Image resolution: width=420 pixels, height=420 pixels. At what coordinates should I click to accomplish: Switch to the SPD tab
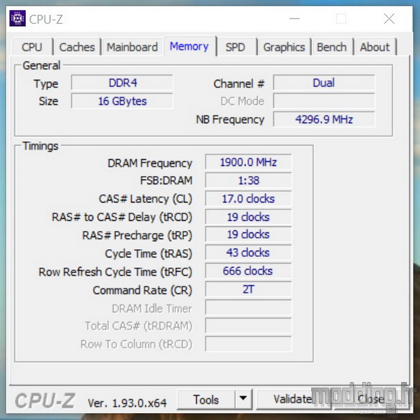click(235, 47)
